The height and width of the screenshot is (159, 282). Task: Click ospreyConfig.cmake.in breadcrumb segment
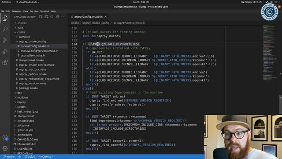pos(130,23)
